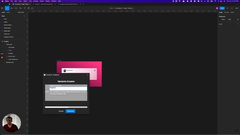Screen dimensions: 240x135
Task: Expand the shape tools dropdown arrow
Action: tap(18, 8)
